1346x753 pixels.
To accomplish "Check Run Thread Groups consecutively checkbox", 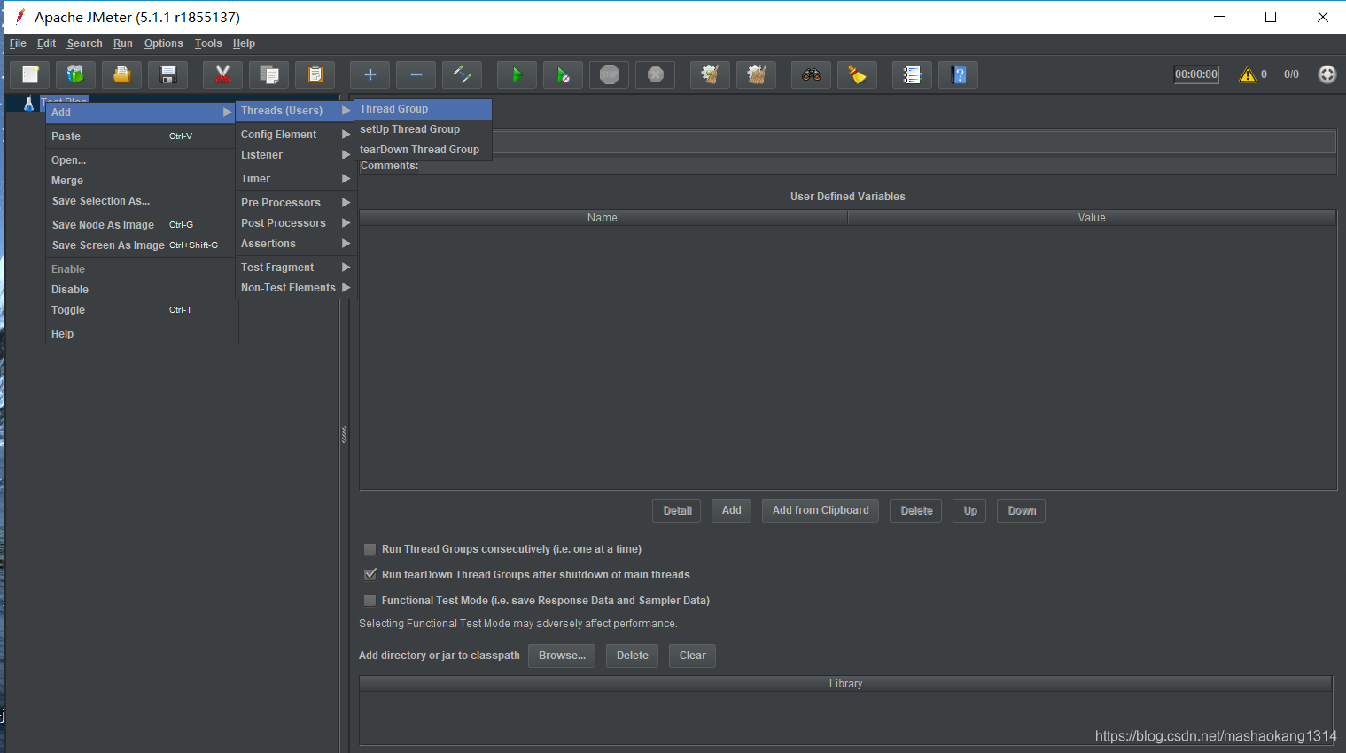I will click(370, 549).
